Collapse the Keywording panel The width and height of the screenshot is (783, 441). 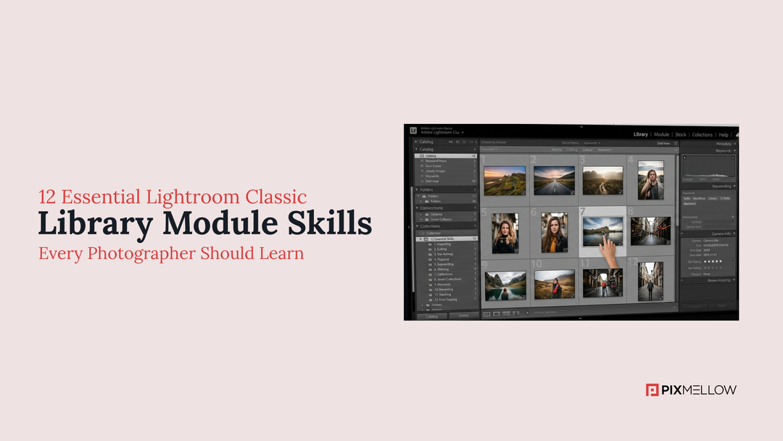[734, 186]
